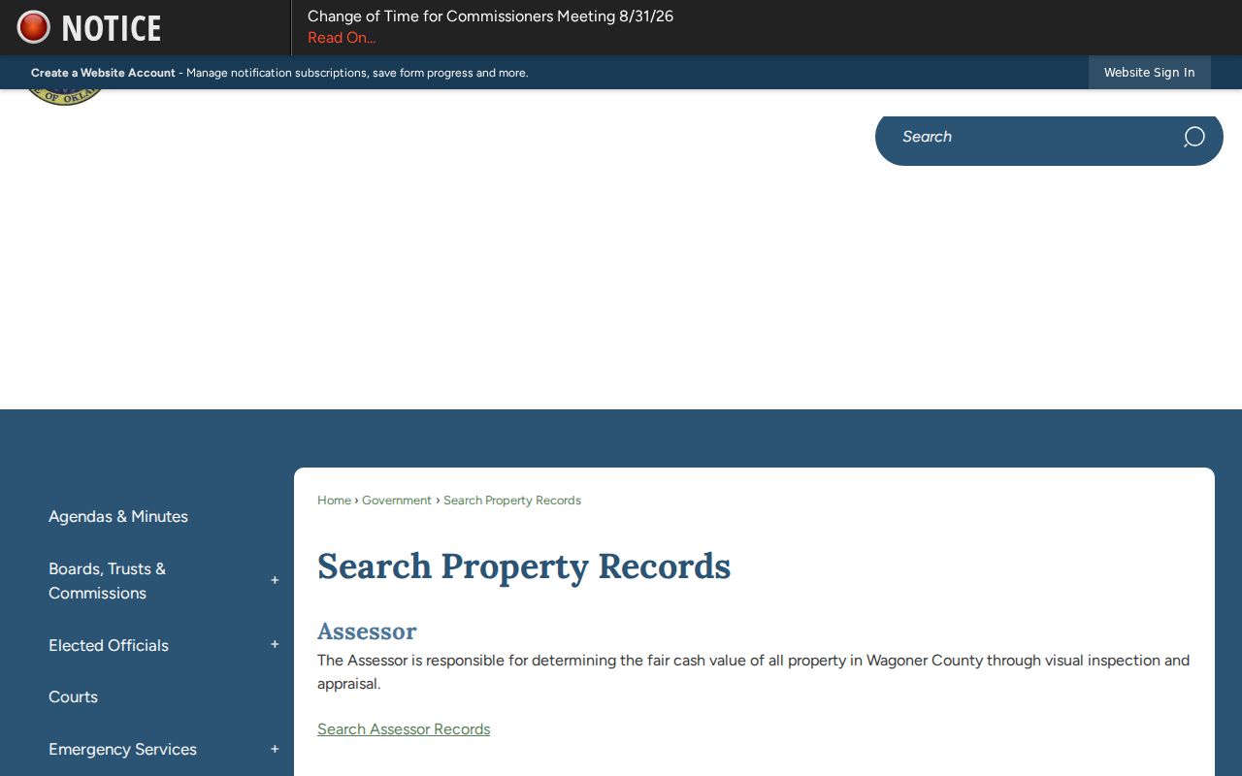Image resolution: width=1242 pixels, height=776 pixels.
Task: Open the Courts sidebar item
Action: click(x=73, y=696)
